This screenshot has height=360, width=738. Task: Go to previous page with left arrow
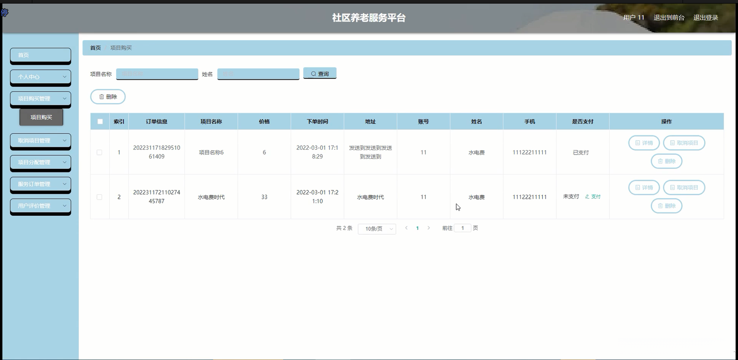(406, 228)
